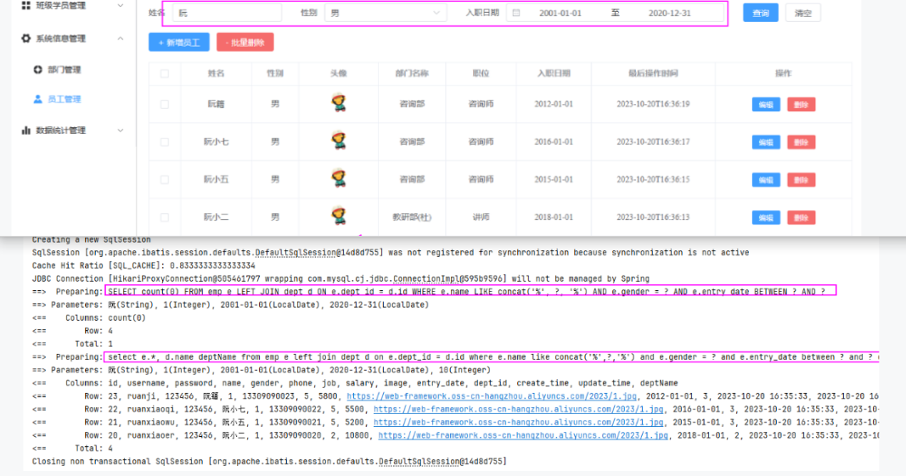Check the checkbox for the 阮小七 row
Image resolution: width=906 pixels, height=476 pixels.
[165, 142]
